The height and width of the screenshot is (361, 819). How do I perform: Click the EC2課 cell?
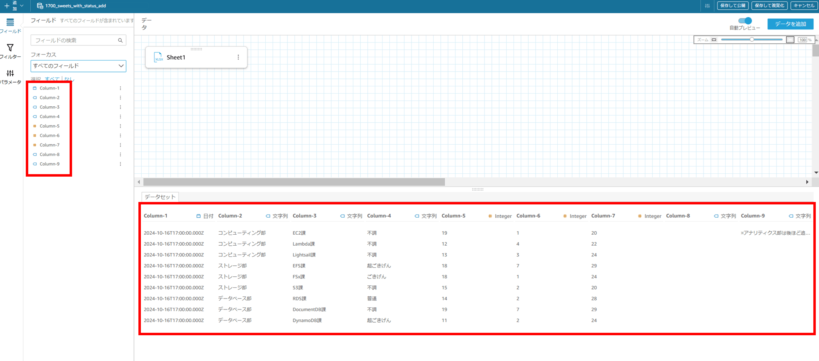click(x=299, y=233)
